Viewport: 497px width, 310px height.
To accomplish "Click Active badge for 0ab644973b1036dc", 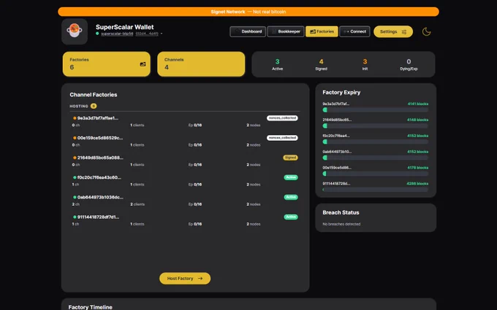I will (291, 197).
